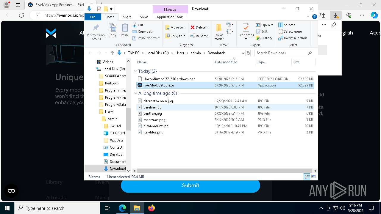
Task: Click Select all in ribbon
Action: (x=288, y=25)
